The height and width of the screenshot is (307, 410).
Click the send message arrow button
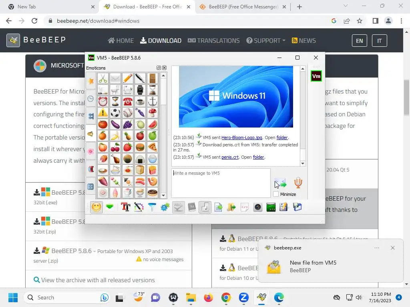280,183
